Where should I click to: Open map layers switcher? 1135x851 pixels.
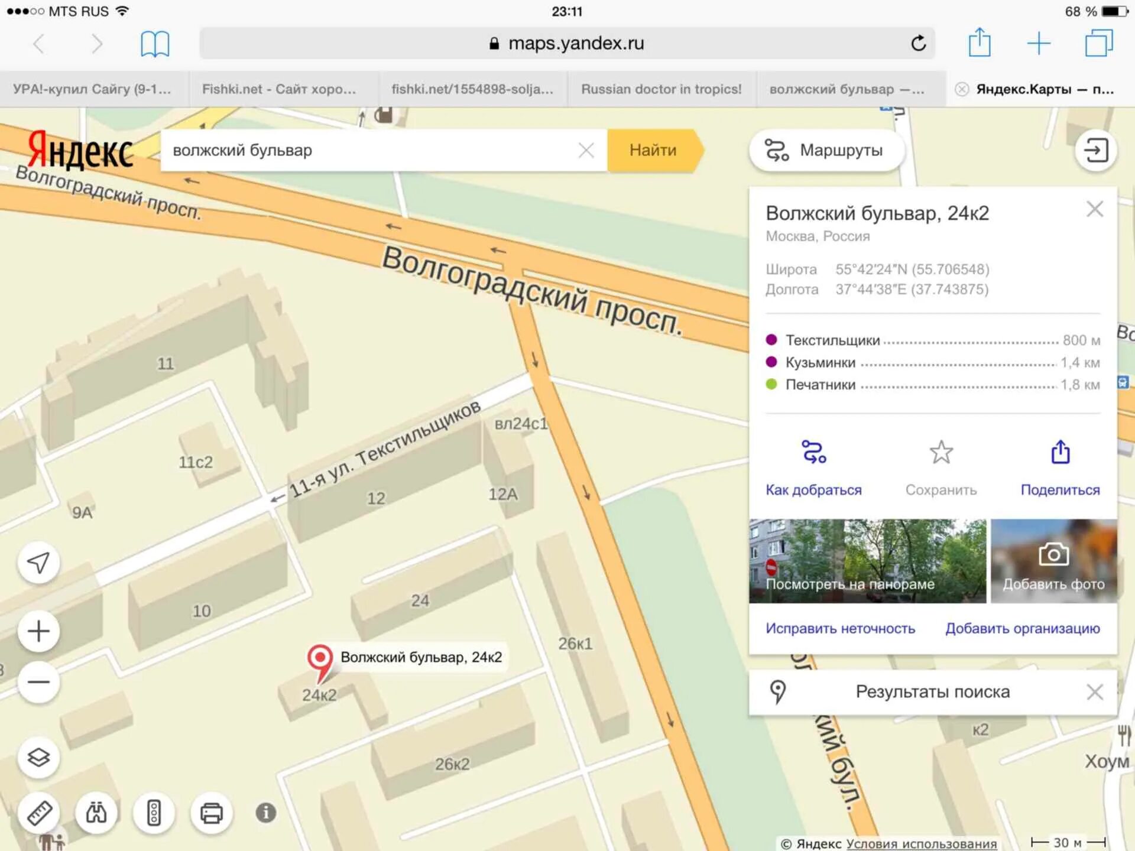[x=38, y=757]
